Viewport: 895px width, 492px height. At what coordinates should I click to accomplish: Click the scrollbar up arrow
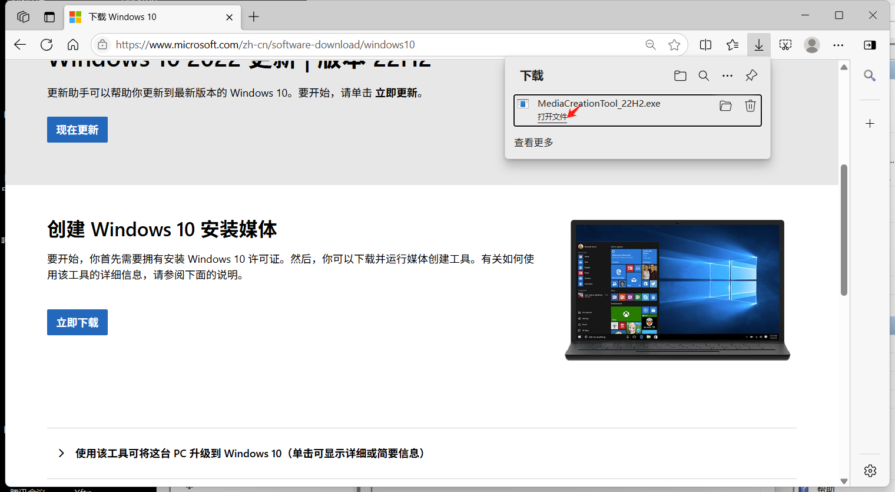[x=844, y=67]
